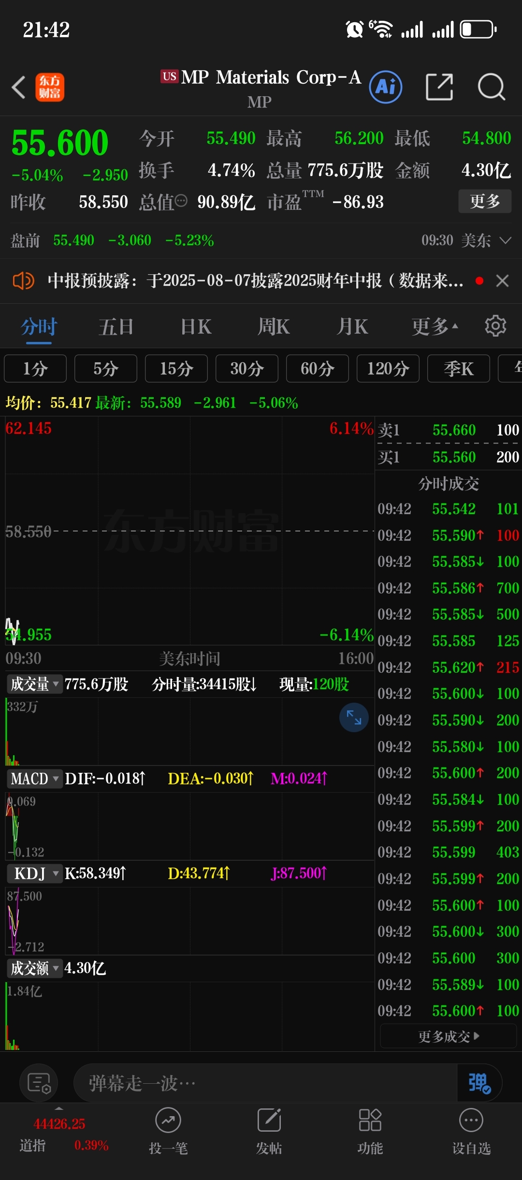Tap the 分时成交 header

tap(449, 483)
